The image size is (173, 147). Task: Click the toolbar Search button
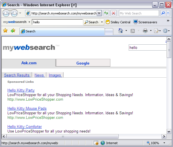(x=92, y=22)
